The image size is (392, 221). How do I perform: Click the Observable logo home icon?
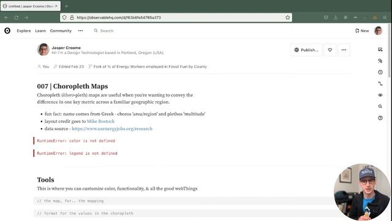pyautogui.click(x=7, y=31)
